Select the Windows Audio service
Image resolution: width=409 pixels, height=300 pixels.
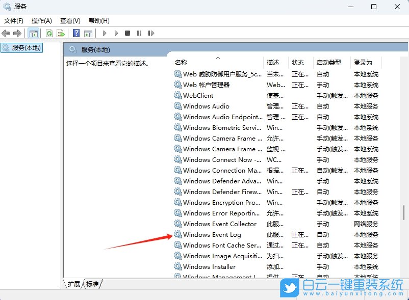206,106
